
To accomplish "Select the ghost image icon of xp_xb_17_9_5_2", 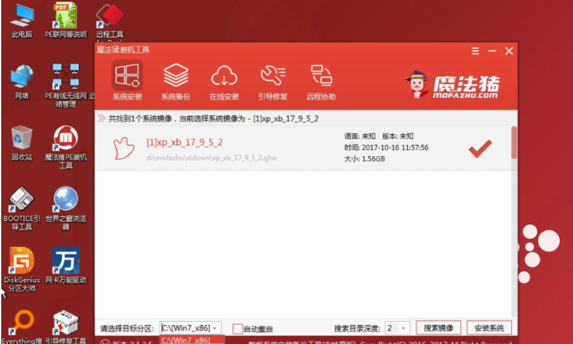I will [x=124, y=148].
